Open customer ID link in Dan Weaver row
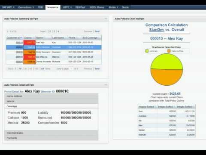The width and height of the screenshot is (206, 155). point(19,57)
